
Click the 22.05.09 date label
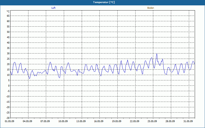tap(135, 121)
